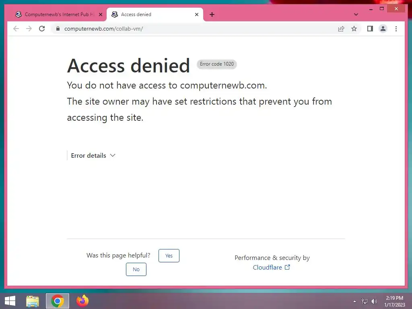Open the profile avatar icon
Image resolution: width=412 pixels, height=309 pixels.
click(383, 29)
